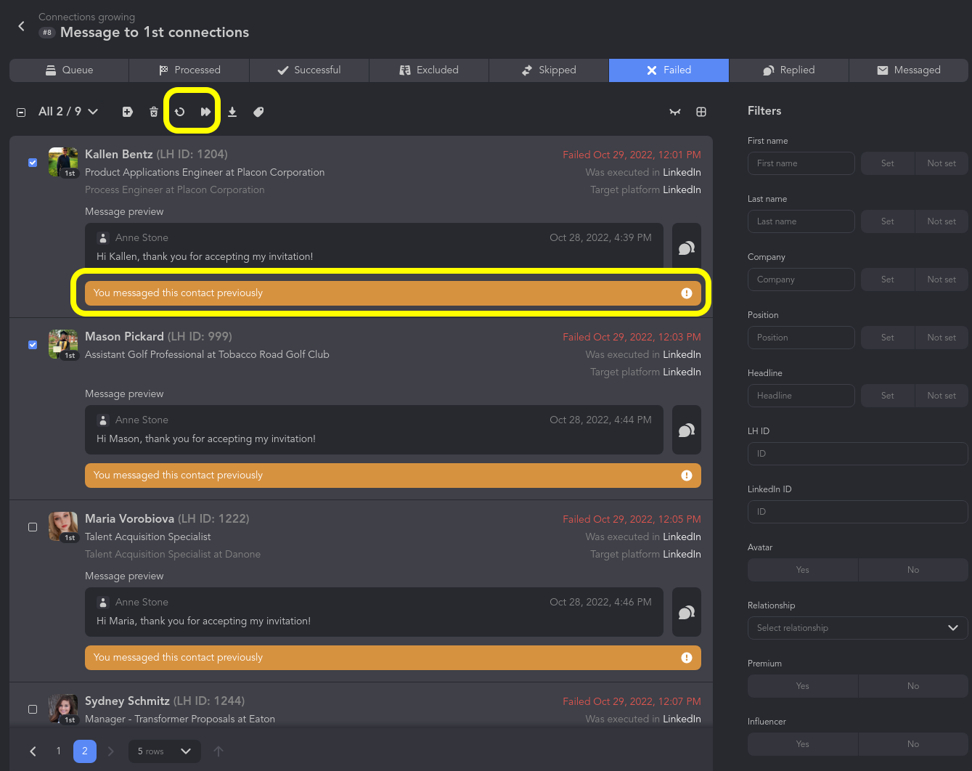Open Maria Vorobiova's name link
The height and width of the screenshot is (771, 972).
coord(129,519)
